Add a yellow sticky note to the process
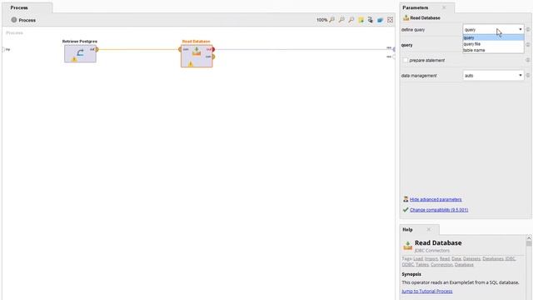Image resolution: width=533 pixels, height=300 pixels. 361,20
